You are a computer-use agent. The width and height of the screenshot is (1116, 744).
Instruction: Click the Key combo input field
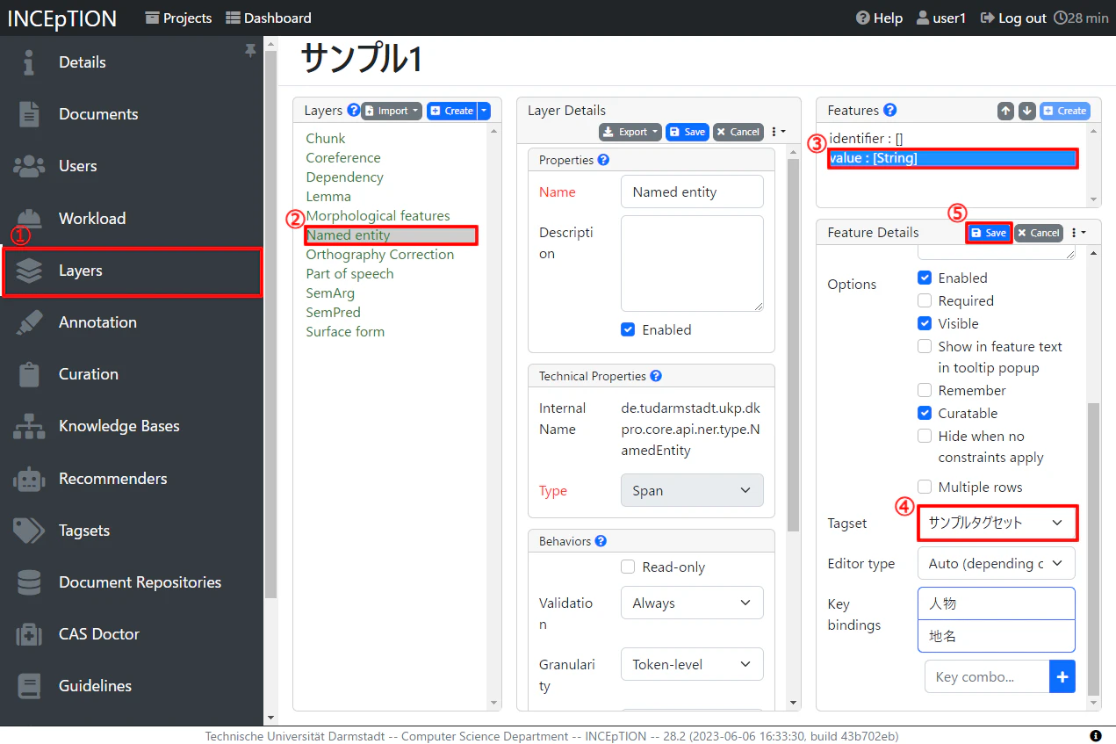point(987,676)
